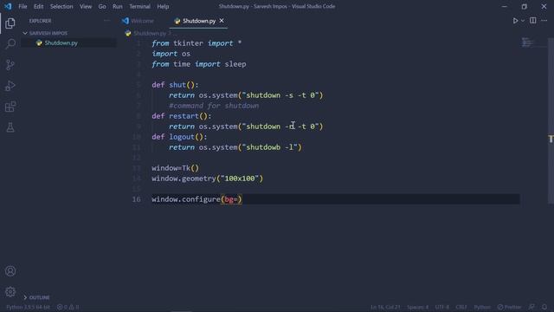This screenshot has height=312, width=554.
Task: Open the View menu
Action: 86,6
